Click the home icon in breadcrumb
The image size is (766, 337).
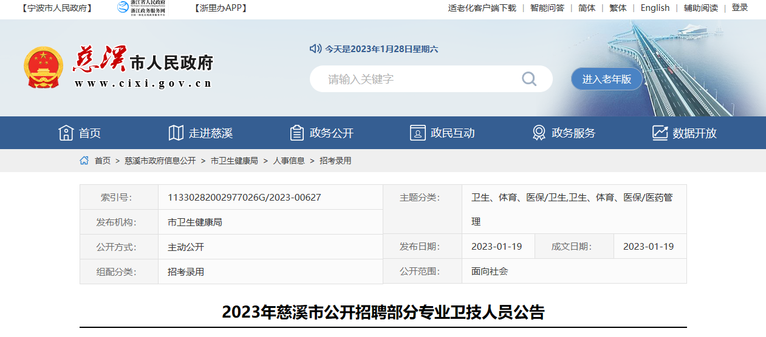[x=84, y=161]
